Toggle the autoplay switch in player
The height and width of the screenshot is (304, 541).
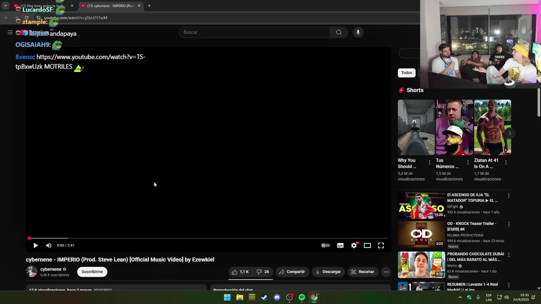point(325,245)
